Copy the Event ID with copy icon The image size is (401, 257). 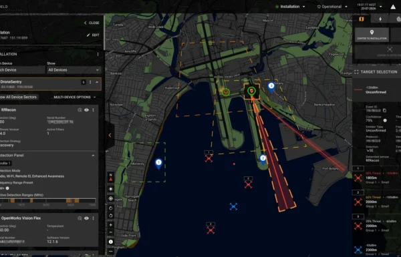(x=384, y=111)
